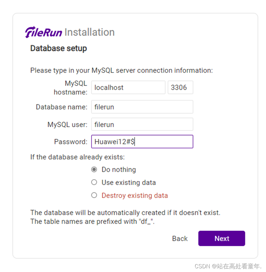Click the Installation title text

[89, 32]
